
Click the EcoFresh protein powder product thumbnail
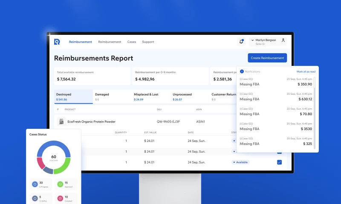[x=61, y=122]
